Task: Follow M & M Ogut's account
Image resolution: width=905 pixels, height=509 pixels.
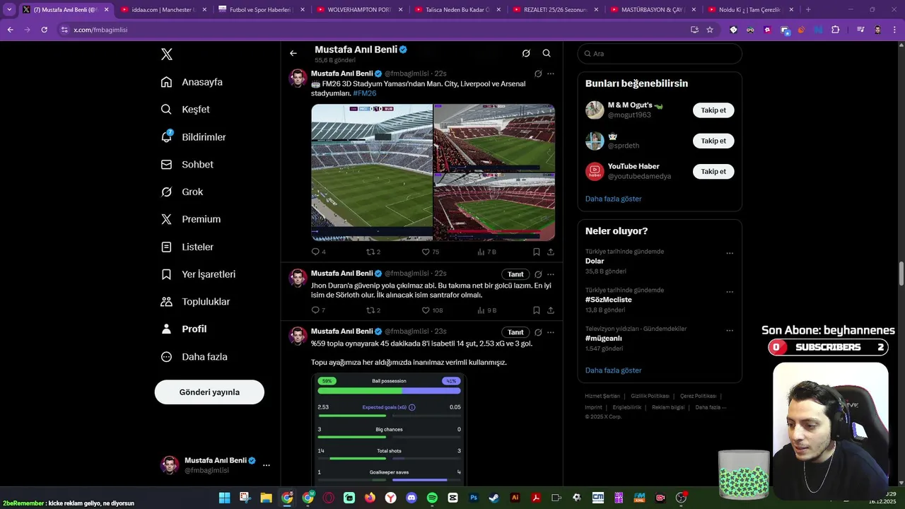Action: click(x=713, y=110)
